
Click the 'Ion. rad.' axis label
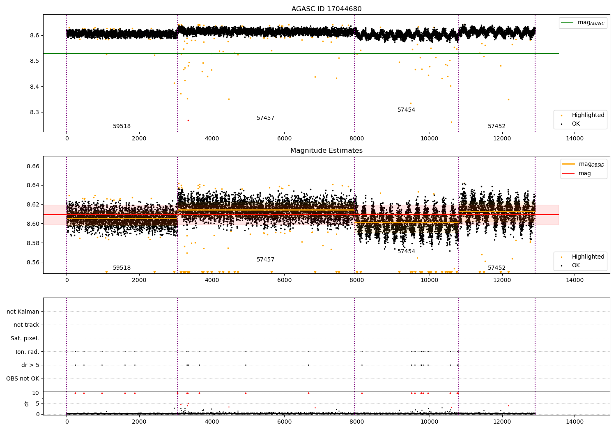tap(28, 352)
